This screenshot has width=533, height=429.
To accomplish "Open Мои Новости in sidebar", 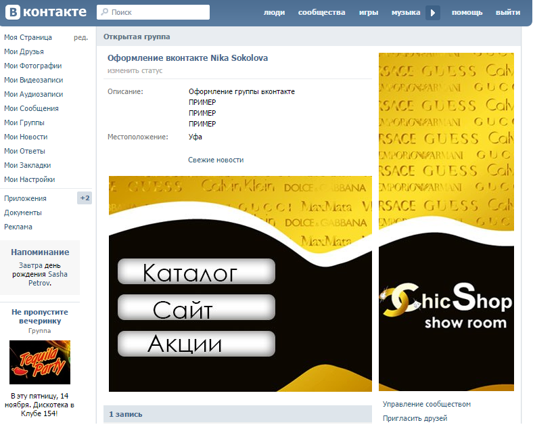I will click(26, 137).
